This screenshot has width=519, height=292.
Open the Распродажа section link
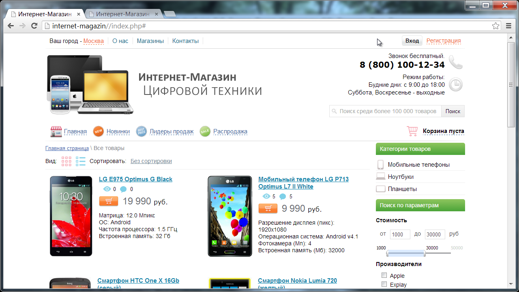230,131
